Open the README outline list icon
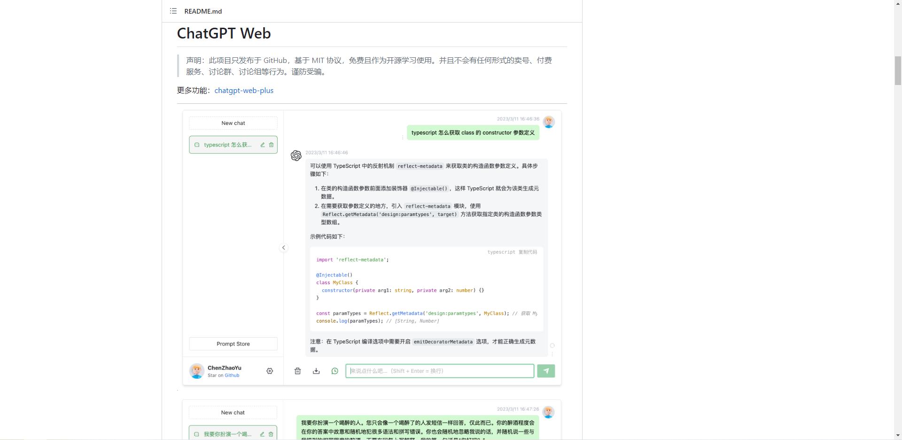This screenshot has height=440, width=902. (173, 11)
